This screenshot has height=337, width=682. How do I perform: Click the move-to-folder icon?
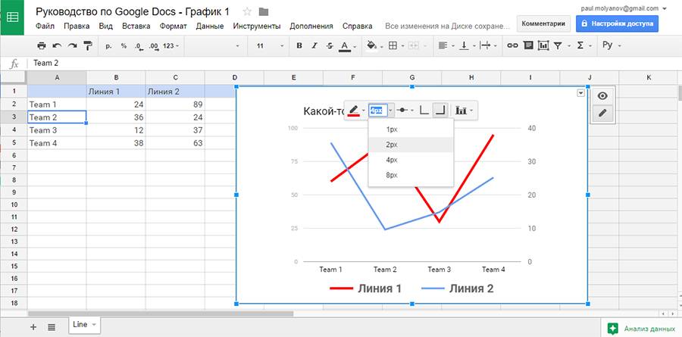tap(263, 12)
